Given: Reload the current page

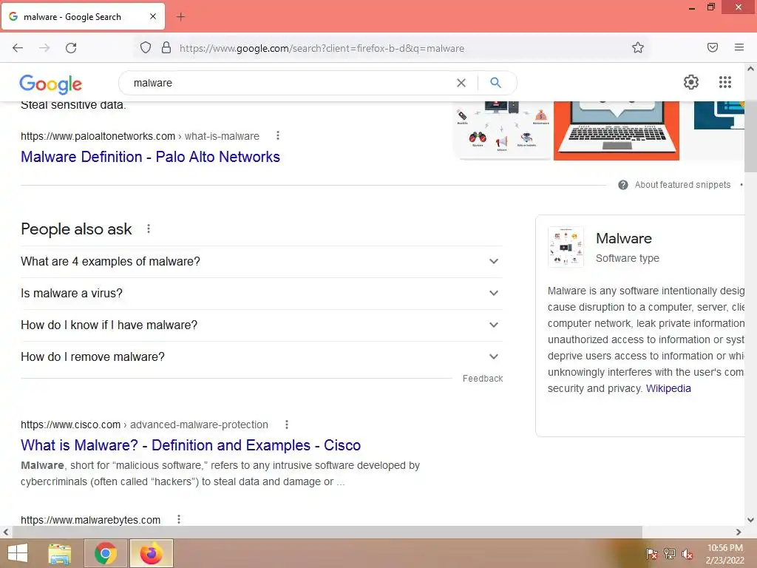Looking at the screenshot, I should (x=71, y=48).
